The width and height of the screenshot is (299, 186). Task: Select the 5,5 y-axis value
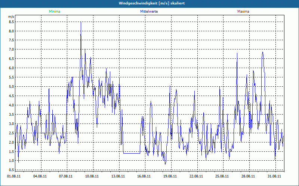tap(12, 77)
